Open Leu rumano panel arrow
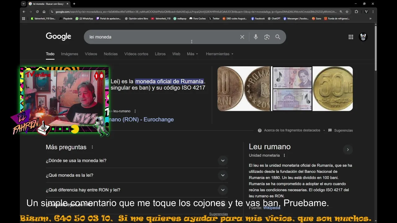The width and height of the screenshot is (397, 223). point(348,150)
